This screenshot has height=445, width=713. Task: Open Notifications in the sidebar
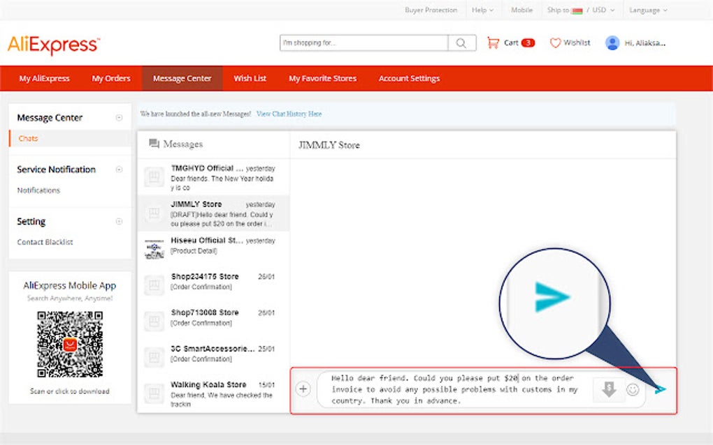point(38,190)
